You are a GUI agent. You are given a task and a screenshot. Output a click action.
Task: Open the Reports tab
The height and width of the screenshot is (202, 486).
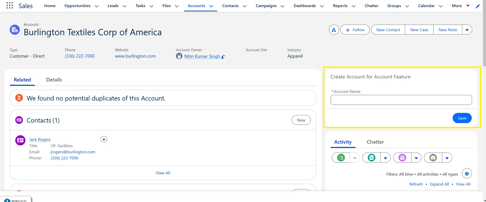(x=340, y=6)
